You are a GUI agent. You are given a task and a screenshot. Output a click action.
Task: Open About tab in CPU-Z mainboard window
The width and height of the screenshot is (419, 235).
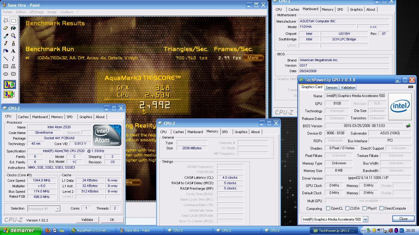371,9
